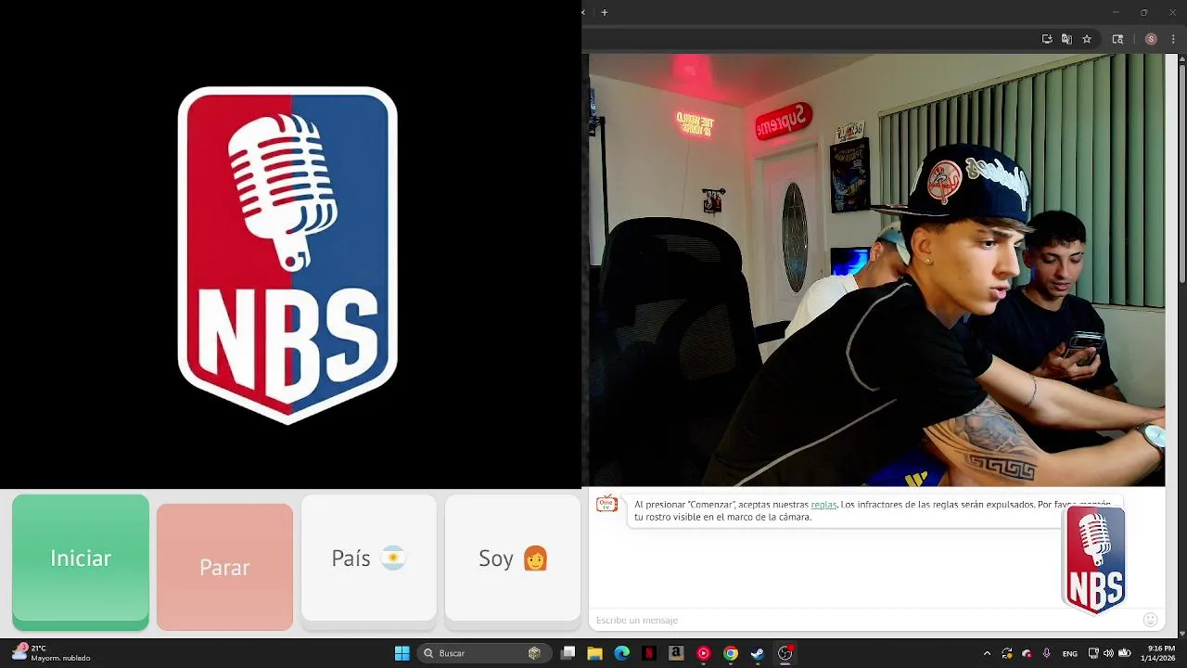Open network settings tray icon
Screen dimensions: 1187x668
pos(1093,653)
